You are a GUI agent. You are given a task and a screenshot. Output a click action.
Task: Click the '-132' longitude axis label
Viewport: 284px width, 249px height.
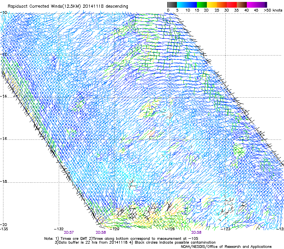click(59, 229)
